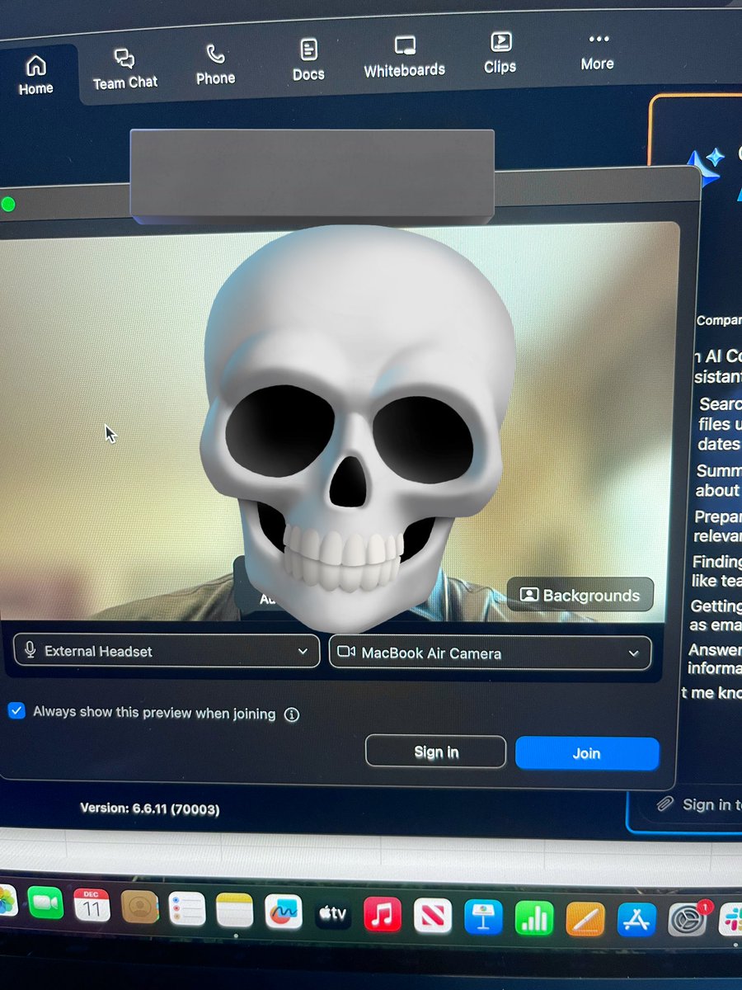
Task: Click the paperclip attachment icon in AI panel
Action: (x=664, y=804)
